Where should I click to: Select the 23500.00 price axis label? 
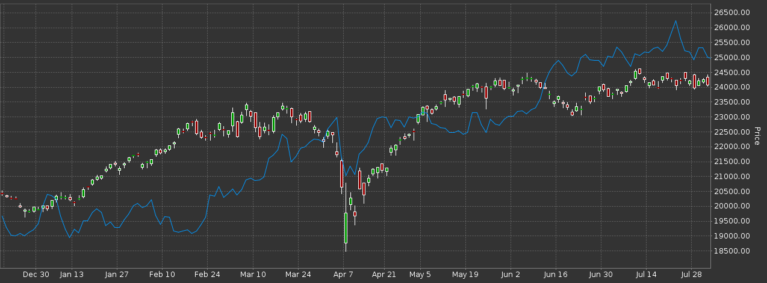[x=732, y=102]
